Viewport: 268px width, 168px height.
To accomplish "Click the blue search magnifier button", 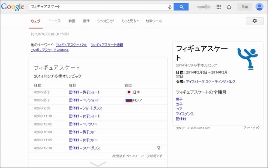I will pos(181,7).
